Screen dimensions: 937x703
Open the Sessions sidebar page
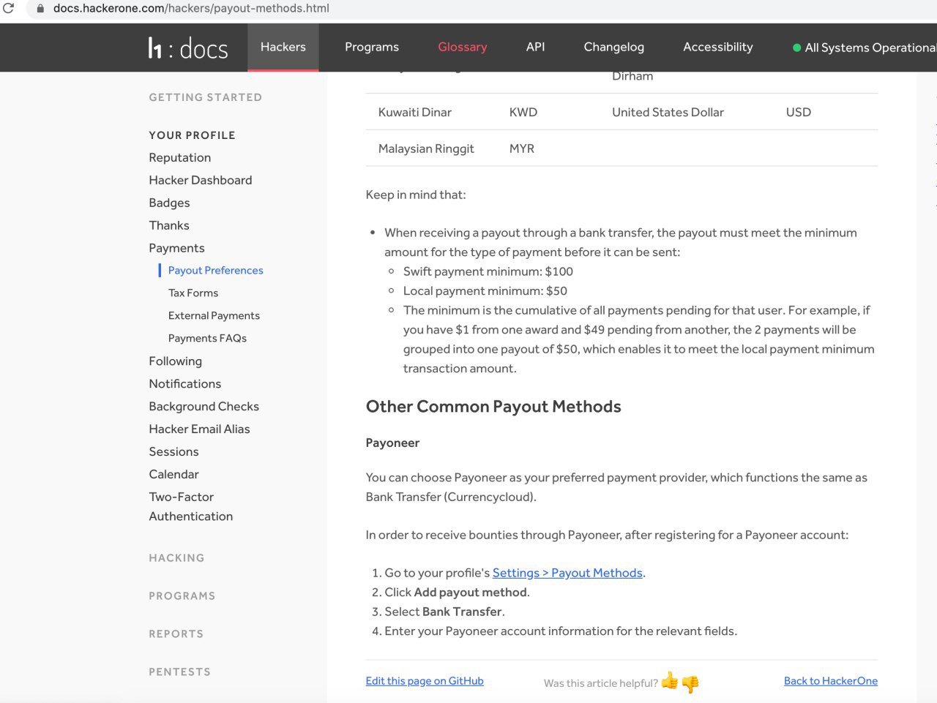pos(174,452)
